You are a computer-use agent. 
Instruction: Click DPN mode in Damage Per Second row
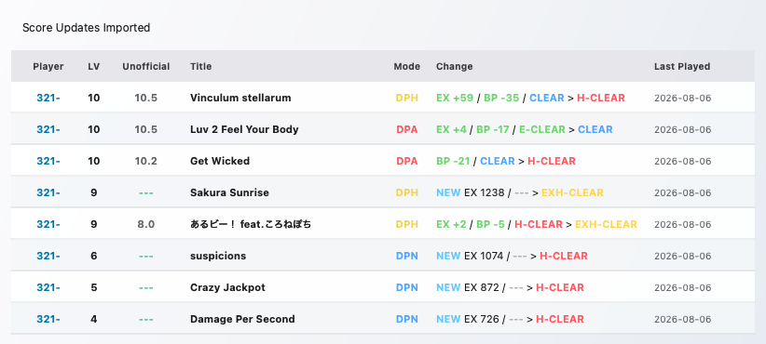407,320
